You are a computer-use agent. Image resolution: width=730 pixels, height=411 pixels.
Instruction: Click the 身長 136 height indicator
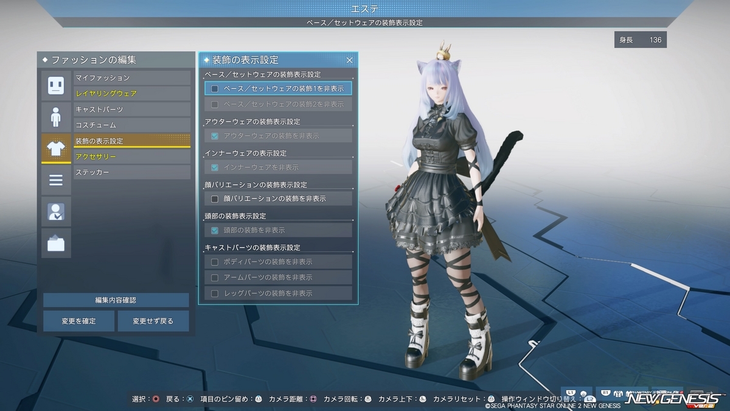(640, 40)
